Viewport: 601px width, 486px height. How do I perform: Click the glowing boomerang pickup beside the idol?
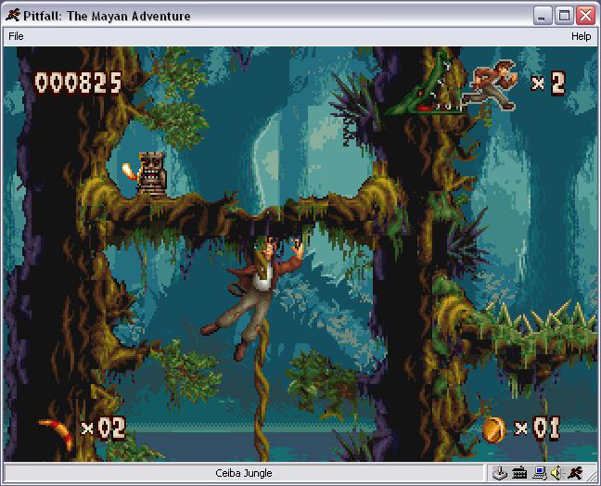131,172
